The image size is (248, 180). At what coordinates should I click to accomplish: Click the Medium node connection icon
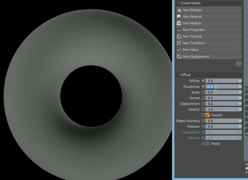(x=203, y=138)
